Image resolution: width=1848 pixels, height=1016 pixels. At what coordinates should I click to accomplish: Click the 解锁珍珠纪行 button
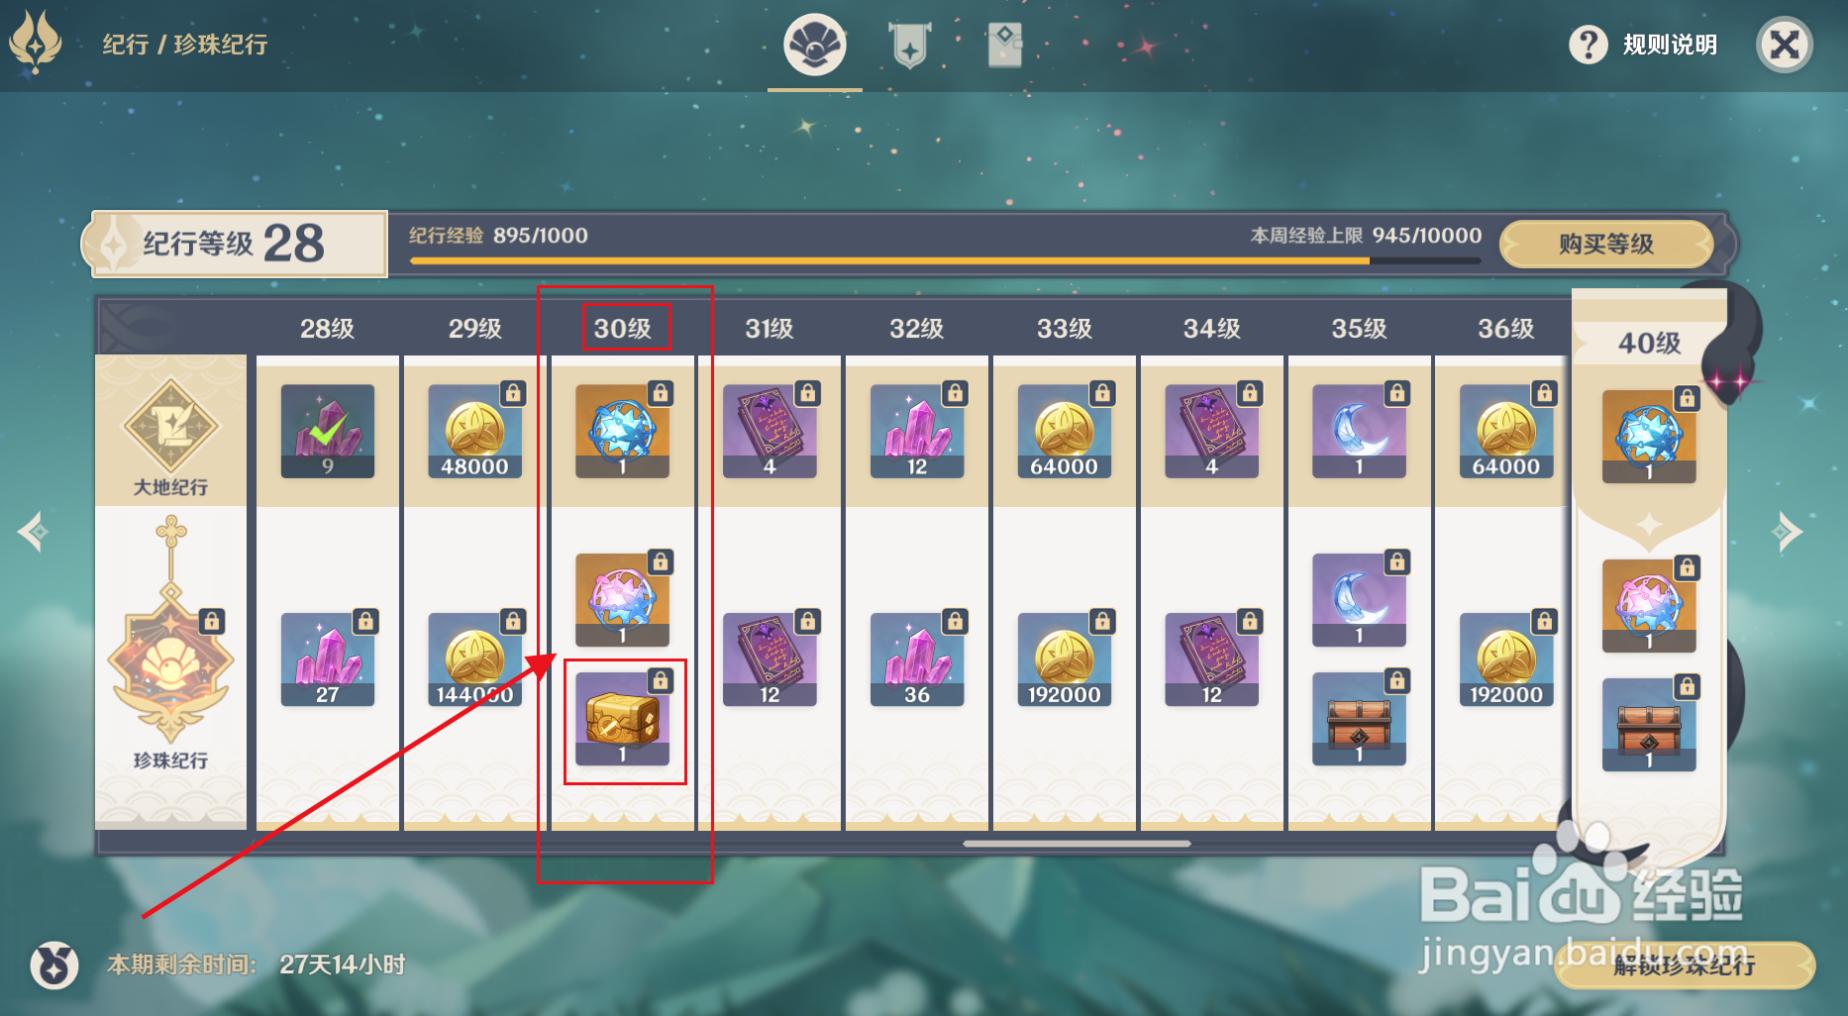click(x=1685, y=965)
